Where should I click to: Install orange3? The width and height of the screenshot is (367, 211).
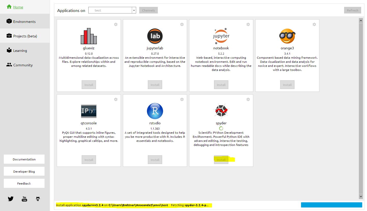tap(287, 85)
